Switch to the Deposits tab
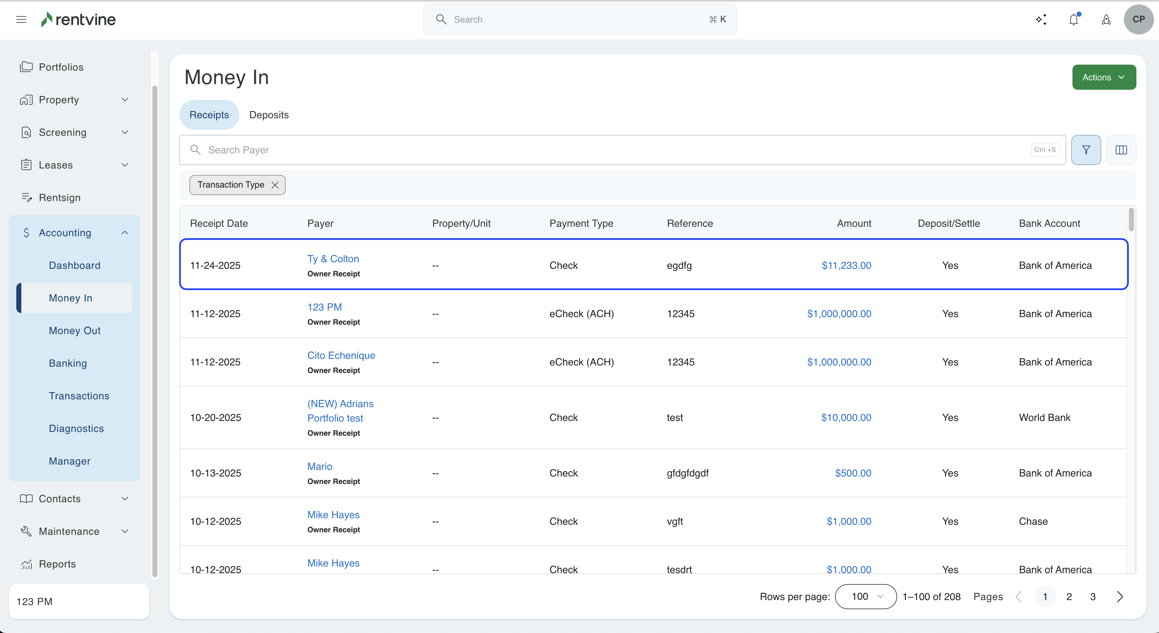1159x633 pixels. (x=269, y=115)
